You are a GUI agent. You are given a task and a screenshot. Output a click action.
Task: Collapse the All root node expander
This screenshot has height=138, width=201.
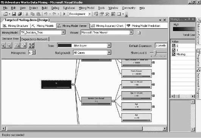coord(73,84)
